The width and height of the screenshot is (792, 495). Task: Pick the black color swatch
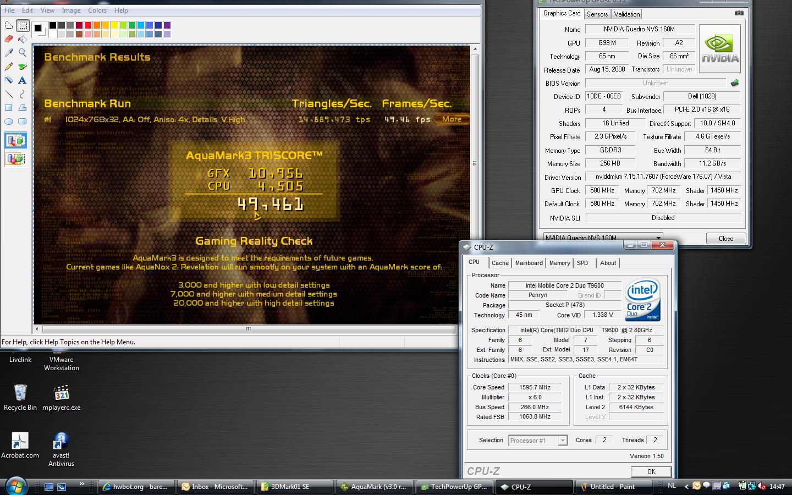[53, 25]
